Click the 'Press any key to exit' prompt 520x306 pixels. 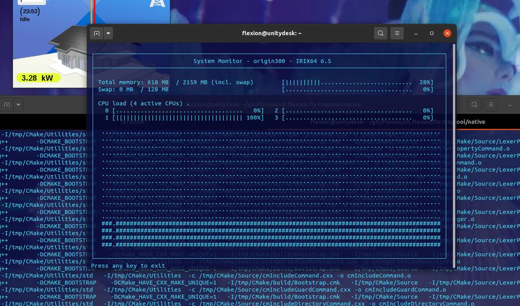click(129, 265)
